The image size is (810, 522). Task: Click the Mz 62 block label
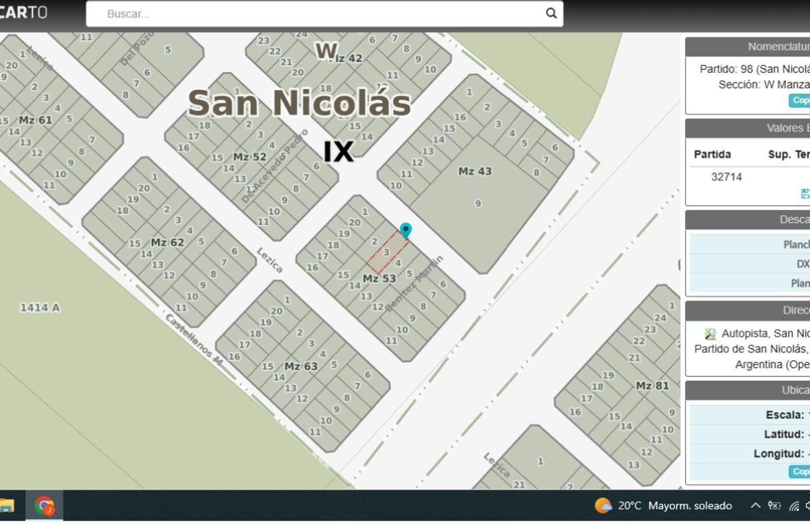167,242
